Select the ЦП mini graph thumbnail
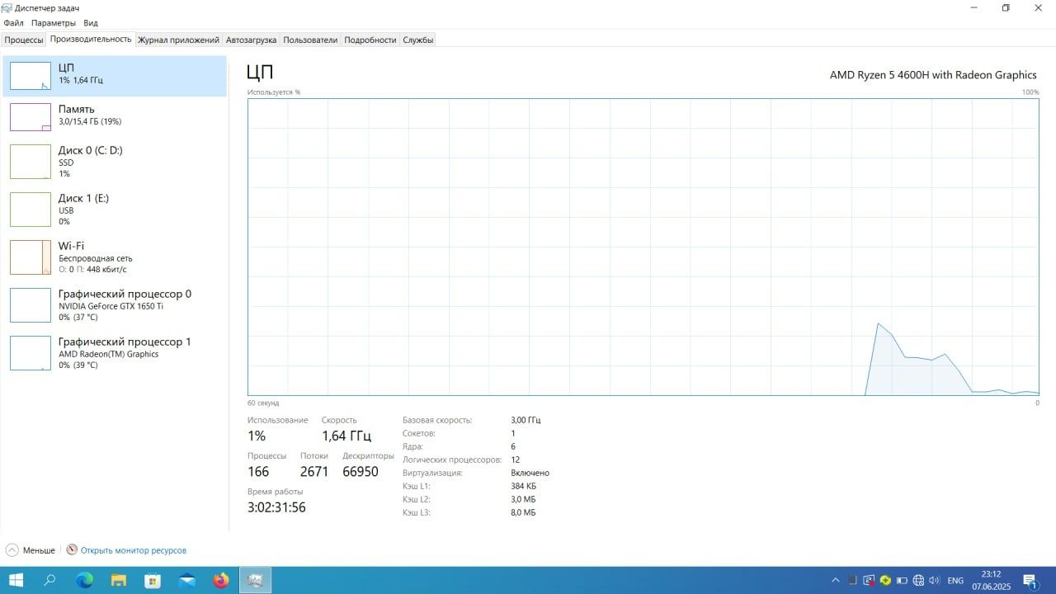Image resolution: width=1056 pixels, height=594 pixels. [31, 75]
